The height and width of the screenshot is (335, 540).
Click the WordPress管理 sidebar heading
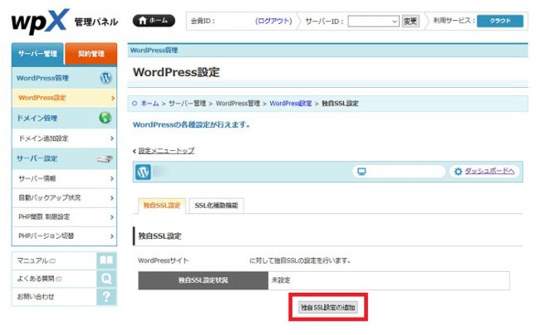pyautogui.click(x=42, y=78)
